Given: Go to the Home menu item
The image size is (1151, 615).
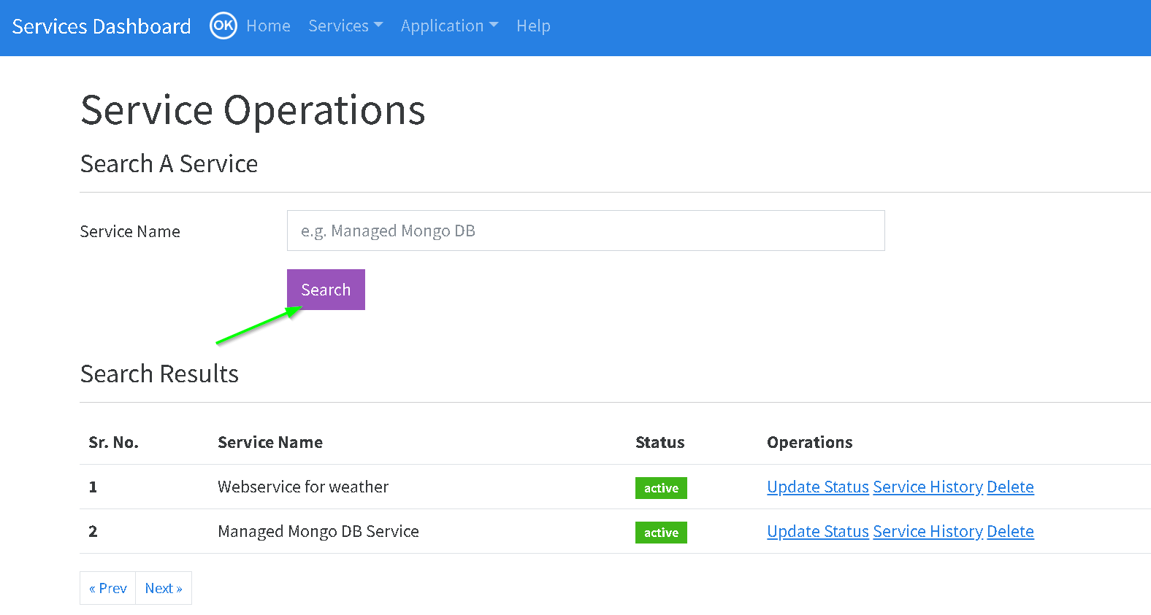Looking at the screenshot, I should coord(268,26).
